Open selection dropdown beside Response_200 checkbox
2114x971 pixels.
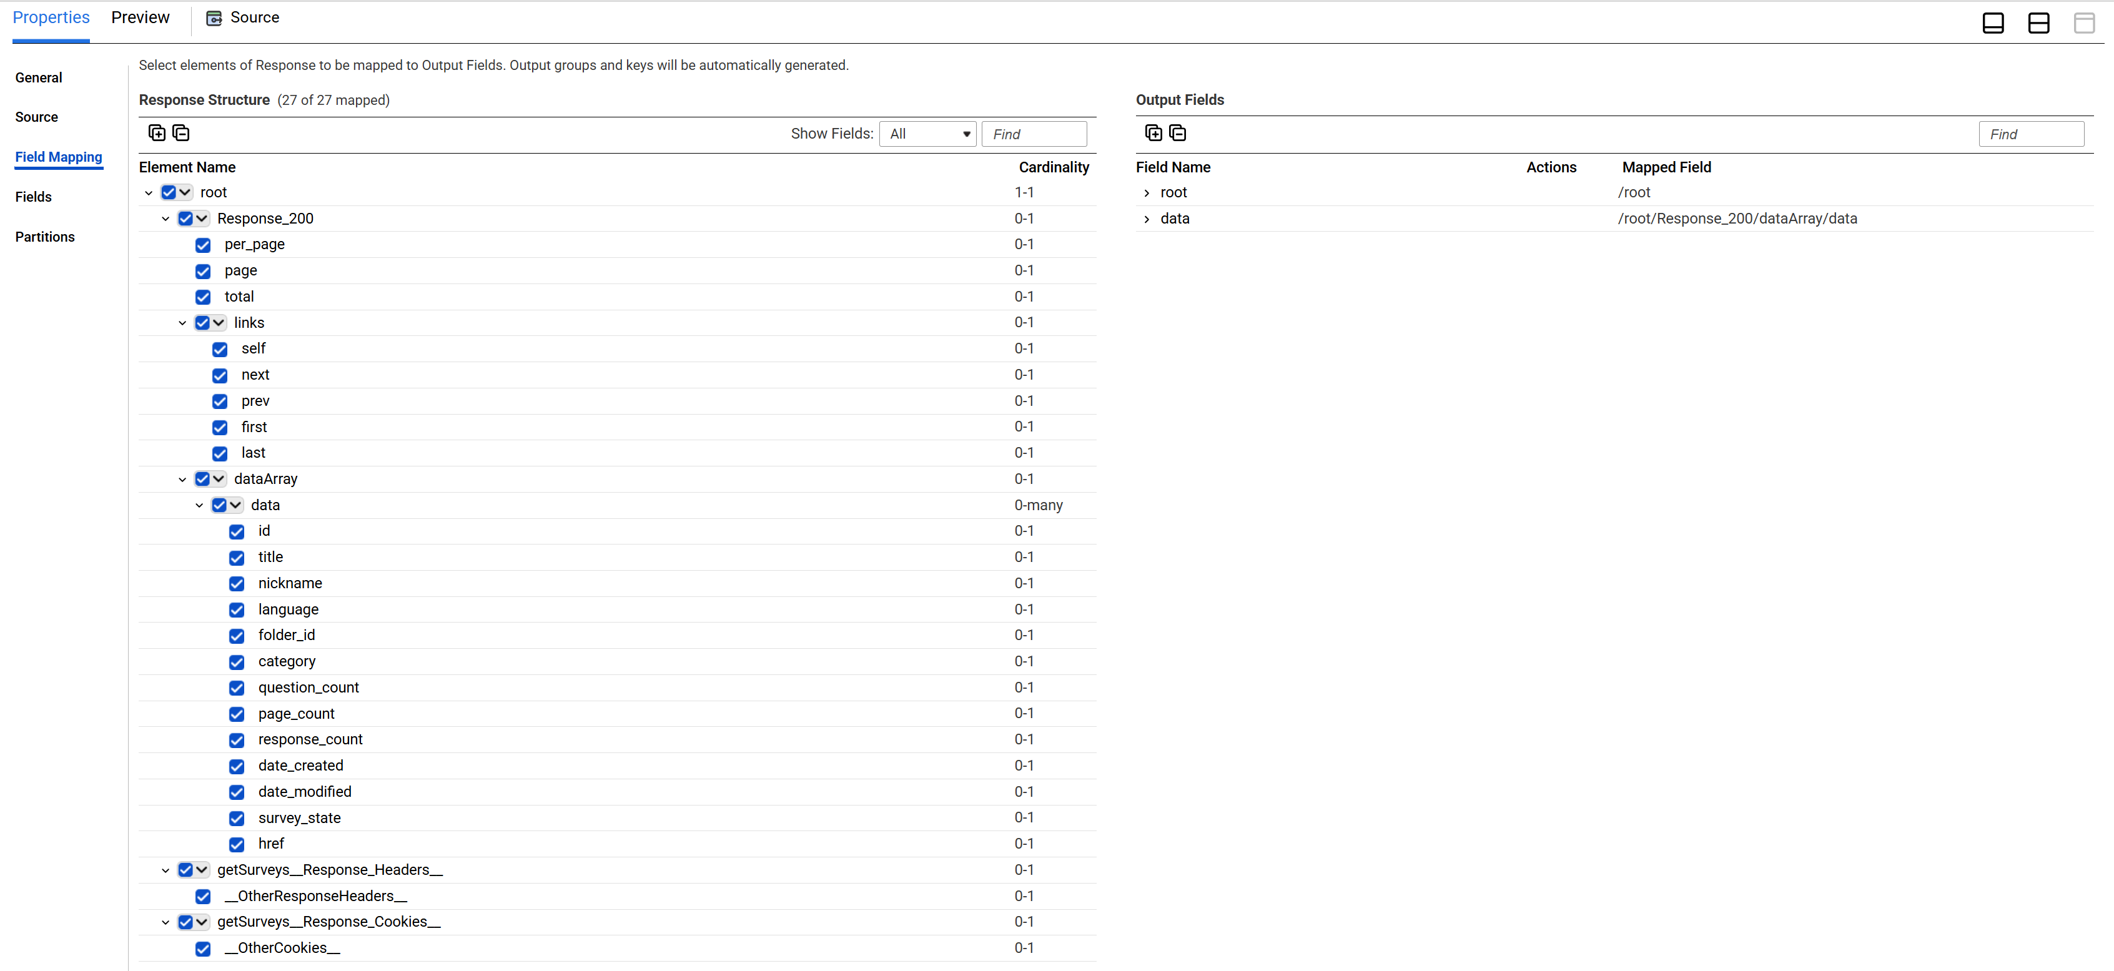pos(202,219)
